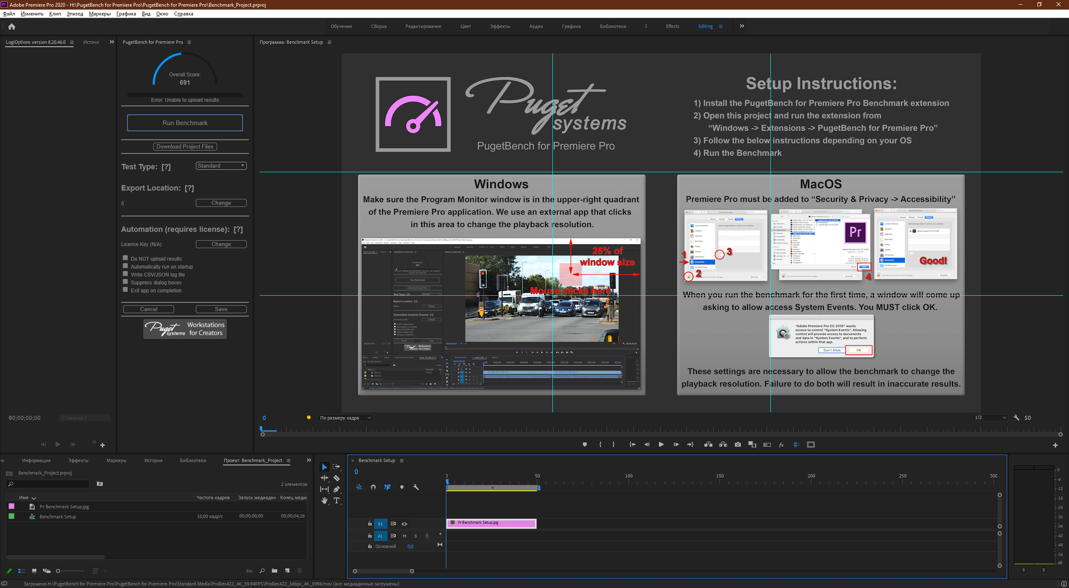Click Download Project Files button
This screenshot has width=1069, height=588.
tap(185, 146)
